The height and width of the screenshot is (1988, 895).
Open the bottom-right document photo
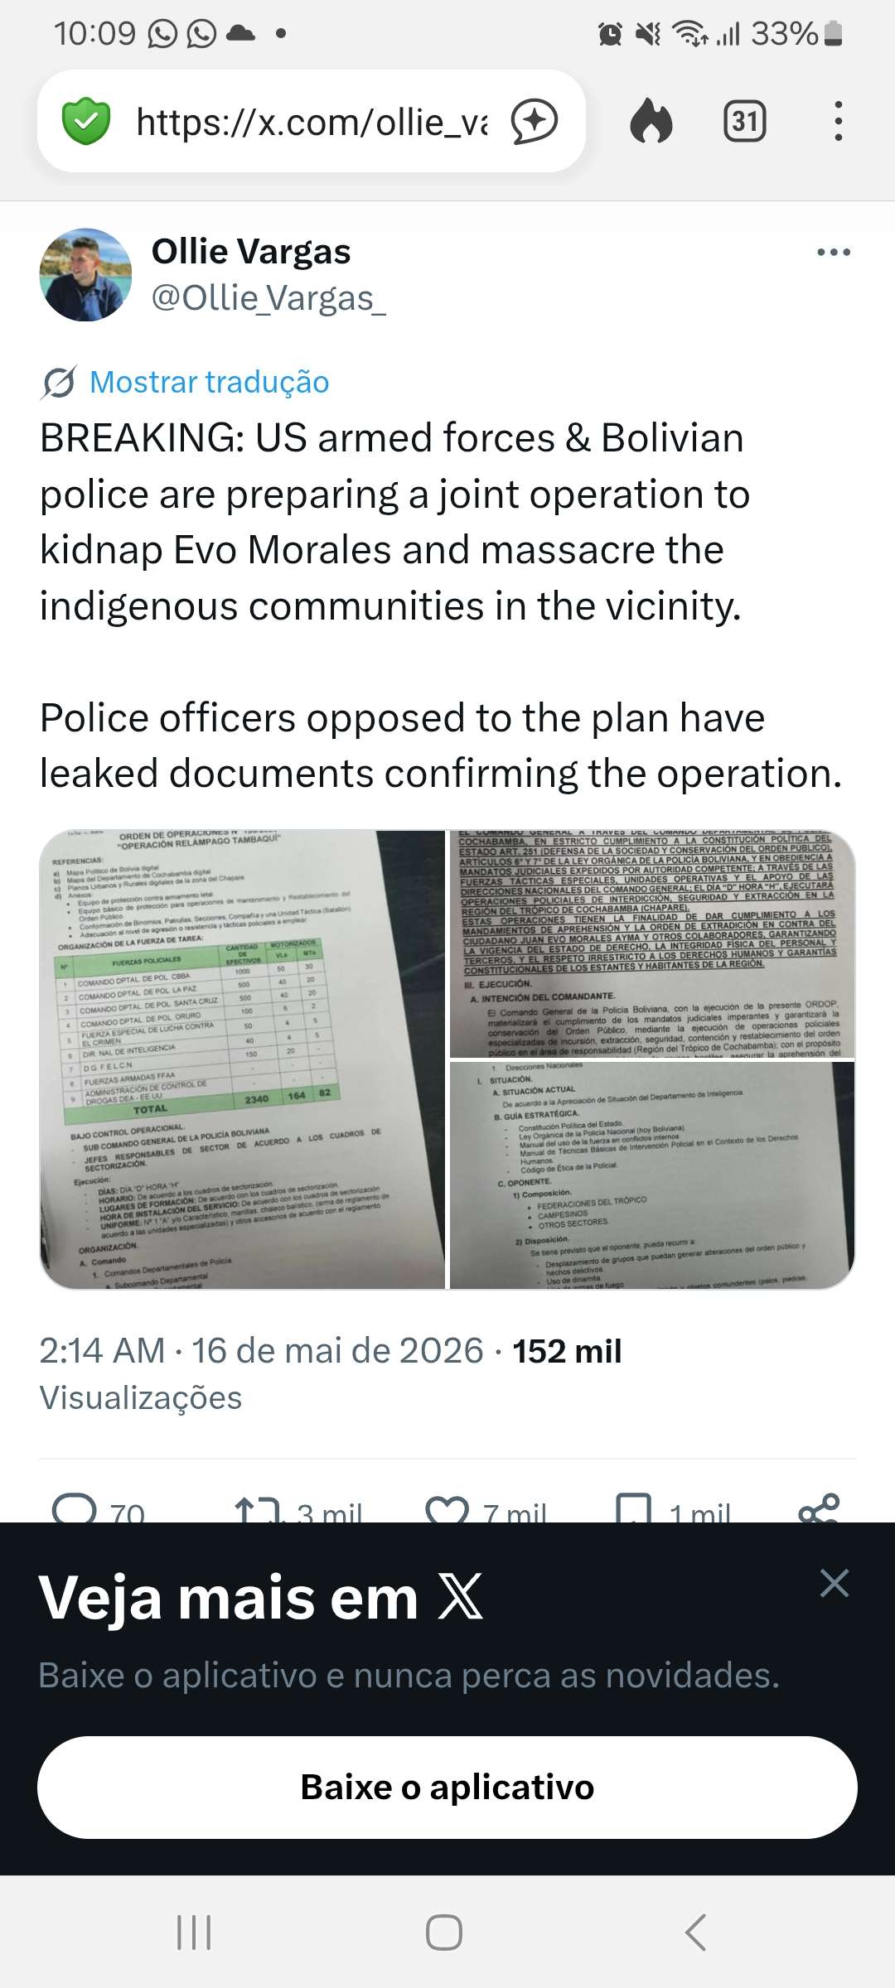click(652, 1175)
